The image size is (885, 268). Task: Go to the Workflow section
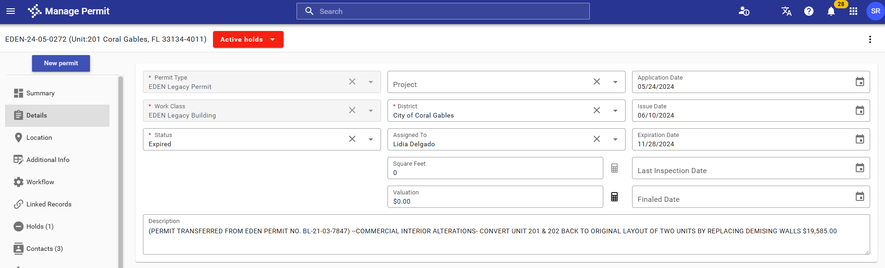tap(40, 182)
